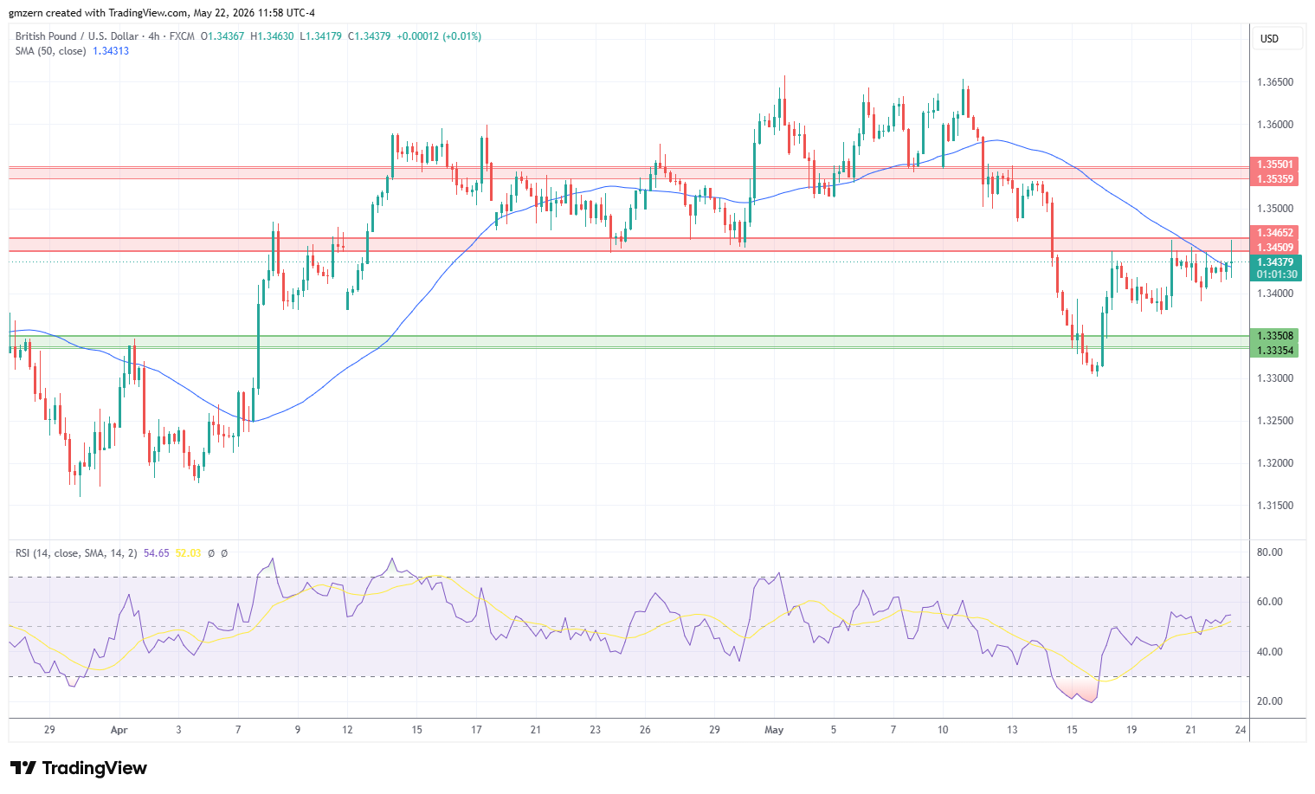
Task: Click the RSI value 54.65
Action: click(156, 553)
